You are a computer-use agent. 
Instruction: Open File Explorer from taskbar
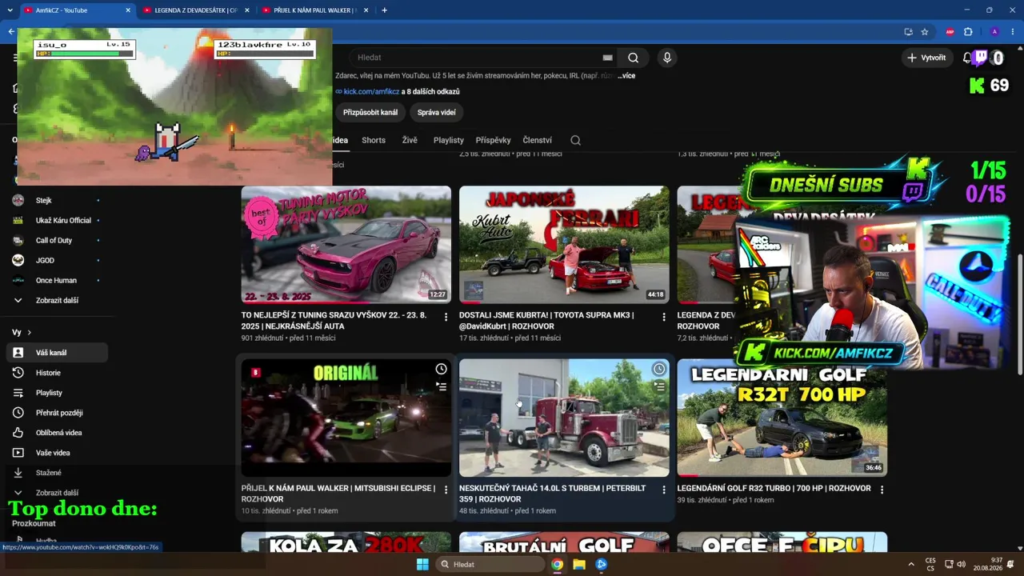[x=579, y=564]
